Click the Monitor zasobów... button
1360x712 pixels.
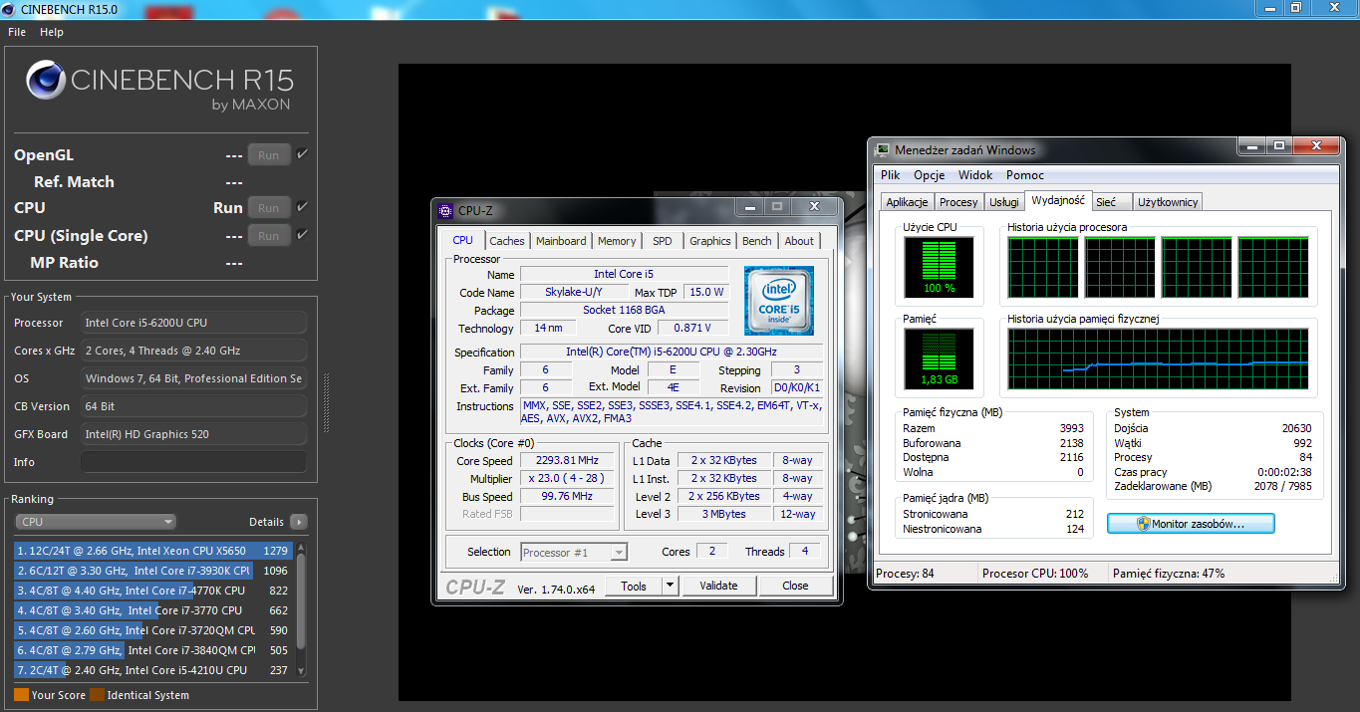(x=1191, y=523)
